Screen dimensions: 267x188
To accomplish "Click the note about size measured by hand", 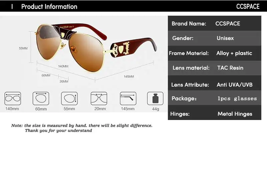I will point(82,126).
